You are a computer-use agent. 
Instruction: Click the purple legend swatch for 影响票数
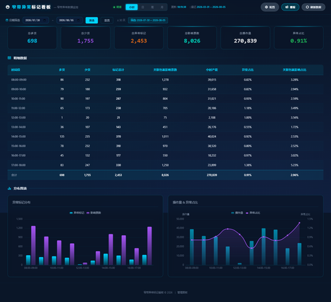(88, 213)
